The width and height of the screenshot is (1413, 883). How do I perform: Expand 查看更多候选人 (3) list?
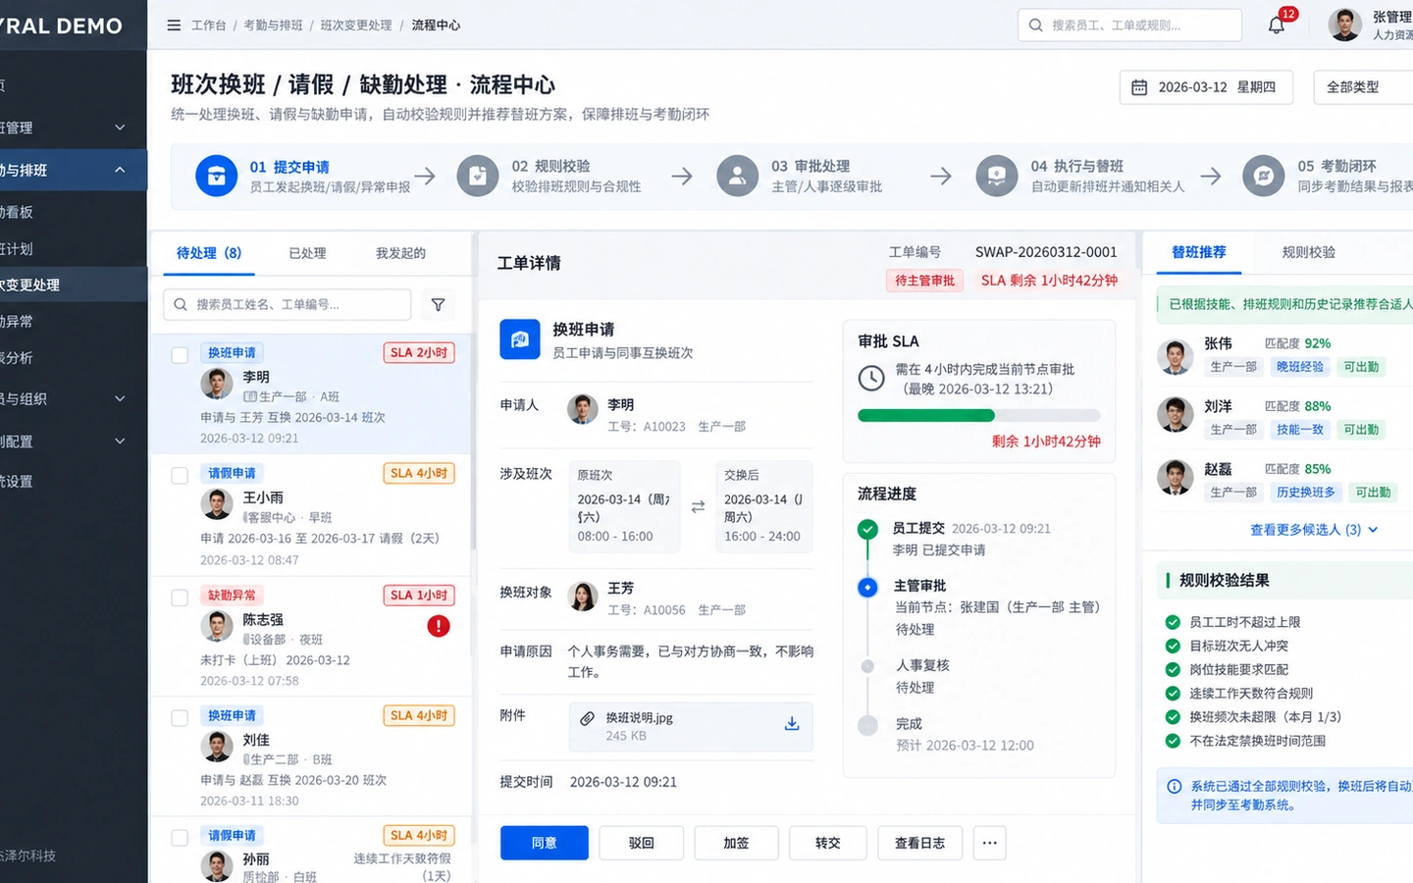click(x=1314, y=530)
